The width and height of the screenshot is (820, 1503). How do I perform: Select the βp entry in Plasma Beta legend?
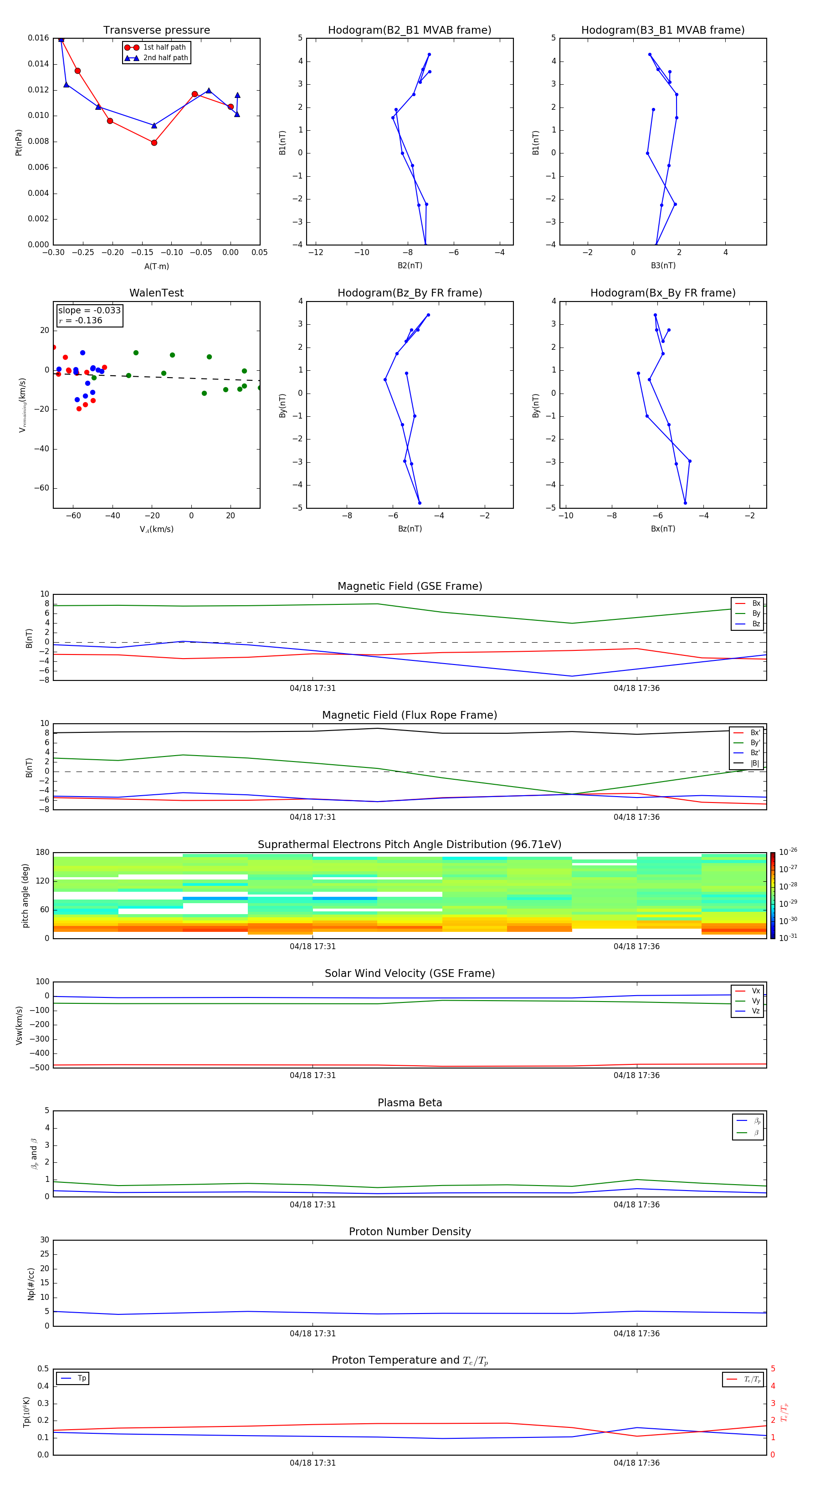748,1121
